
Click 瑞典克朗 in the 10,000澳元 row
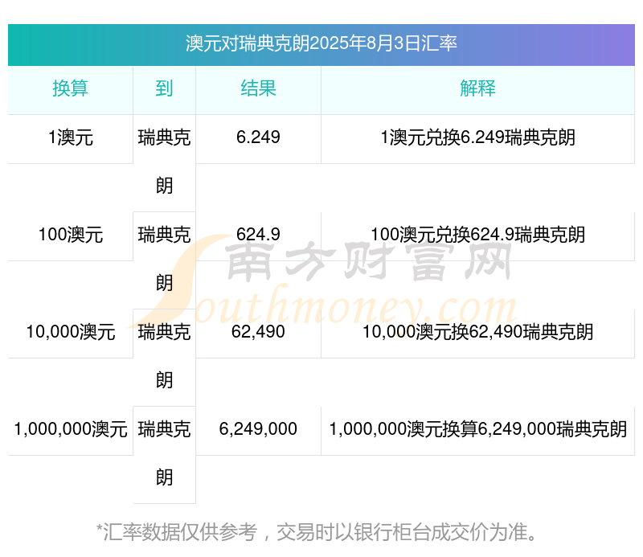coord(164,356)
